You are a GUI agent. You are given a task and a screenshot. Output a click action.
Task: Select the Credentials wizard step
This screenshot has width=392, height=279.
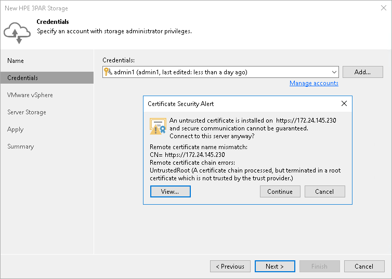click(x=47, y=78)
